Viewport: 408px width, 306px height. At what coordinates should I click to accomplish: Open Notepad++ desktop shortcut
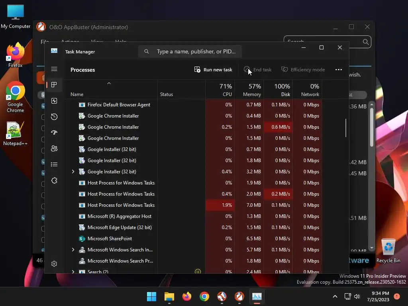click(x=16, y=134)
